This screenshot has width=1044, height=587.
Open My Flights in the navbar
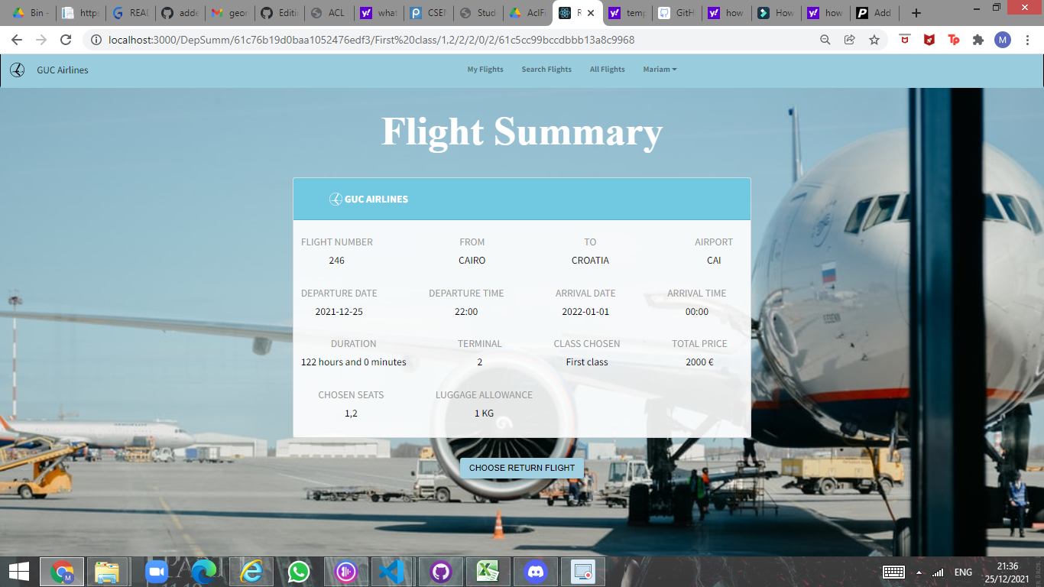pyautogui.click(x=485, y=70)
